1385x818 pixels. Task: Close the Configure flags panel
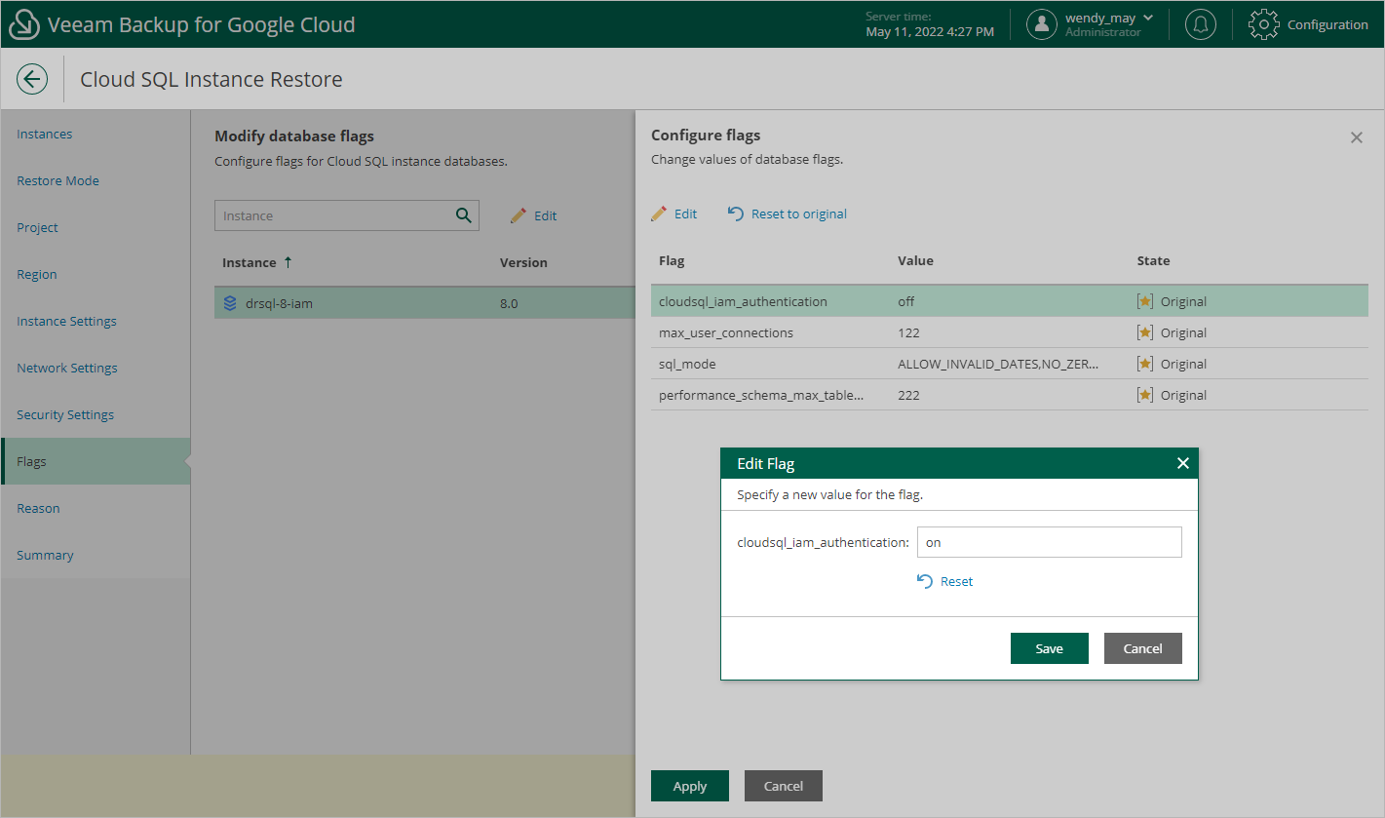(1357, 137)
